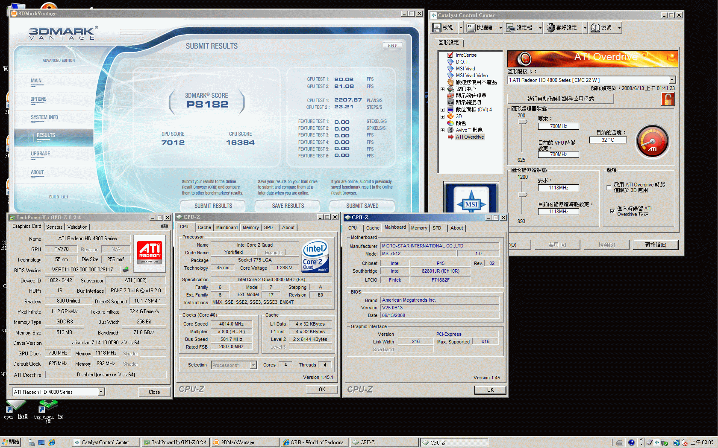The width and height of the screenshot is (718, 448).
Task: Expand the Avivo 影像 tree node
Action: click(443, 130)
